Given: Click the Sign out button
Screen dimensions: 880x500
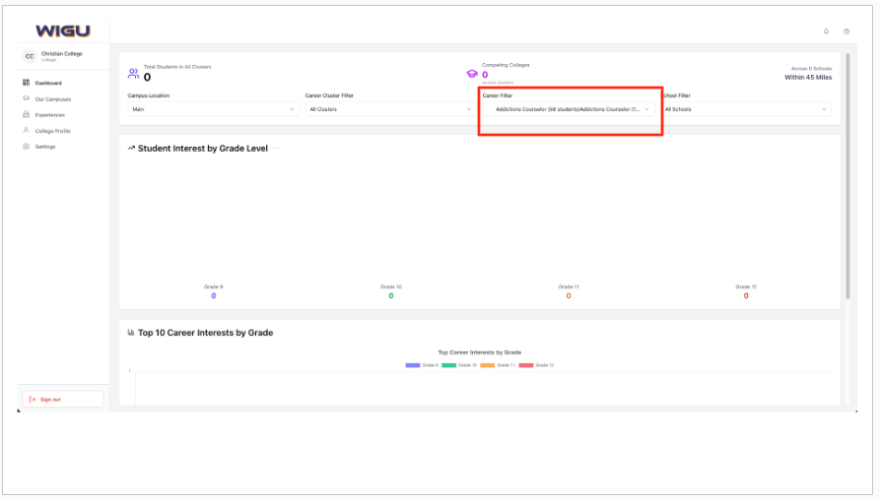Looking at the screenshot, I should pos(62,399).
